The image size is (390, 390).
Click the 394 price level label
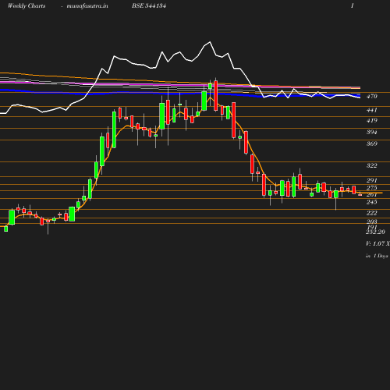(372, 132)
